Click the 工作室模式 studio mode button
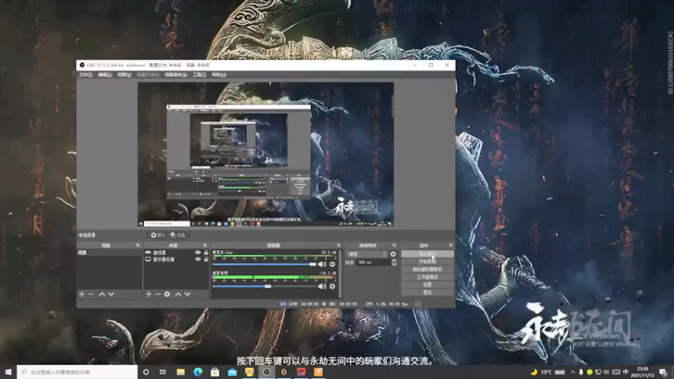 [427, 277]
